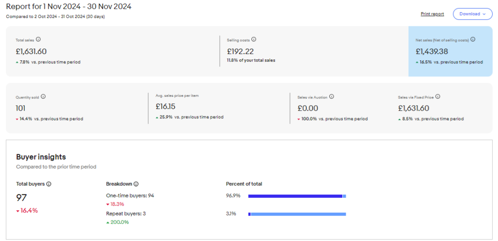Click the info icon beside Total sales

[x=38, y=40]
